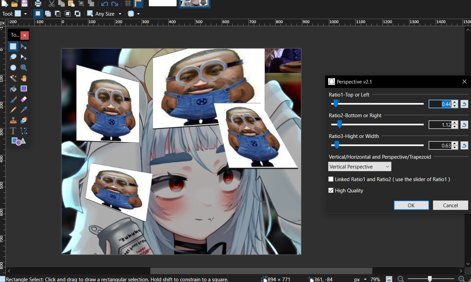This screenshot has height=282, width=471.
Task: Open the Tool chooser dropdown arrow
Action: pos(26,14)
